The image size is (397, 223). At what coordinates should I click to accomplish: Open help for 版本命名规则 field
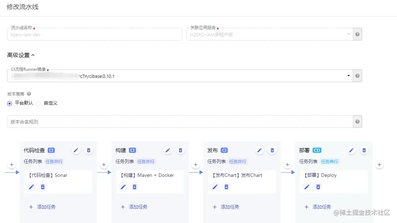click(357, 122)
